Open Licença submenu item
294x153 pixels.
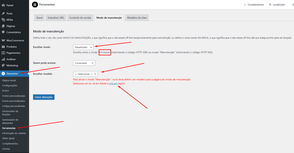click(6, 149)
